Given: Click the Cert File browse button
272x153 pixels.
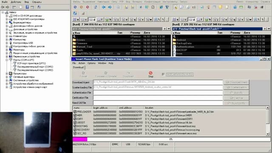Looking at the screenshot, I should (236, 98).
